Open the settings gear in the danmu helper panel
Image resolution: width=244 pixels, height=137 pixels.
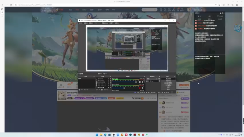222,13
